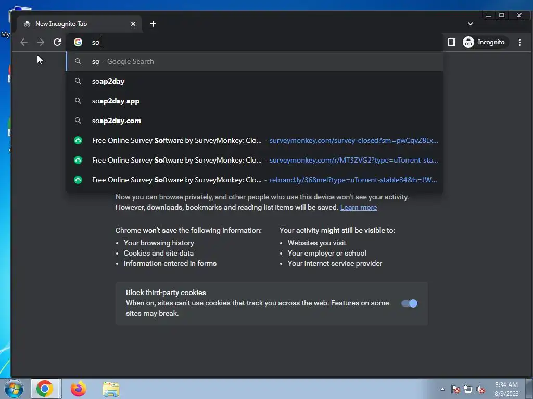
Task: Open the surveymonkey.com/survey-closed history suggestion
Action: [x=255, y=140]
